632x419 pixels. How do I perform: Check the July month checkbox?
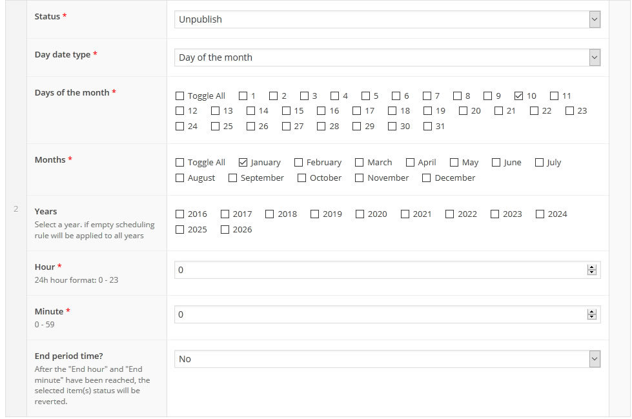click(539, 163)
